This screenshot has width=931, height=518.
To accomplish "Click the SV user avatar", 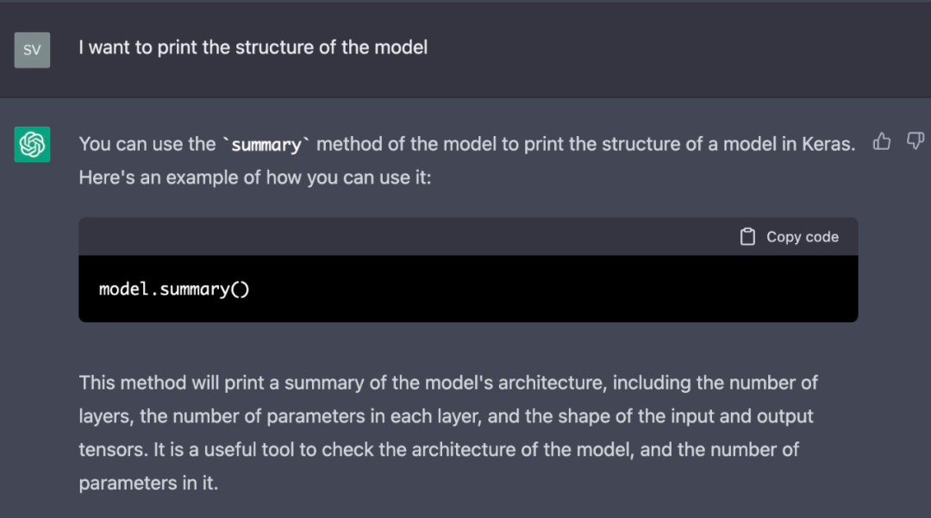I will point(32,50).
